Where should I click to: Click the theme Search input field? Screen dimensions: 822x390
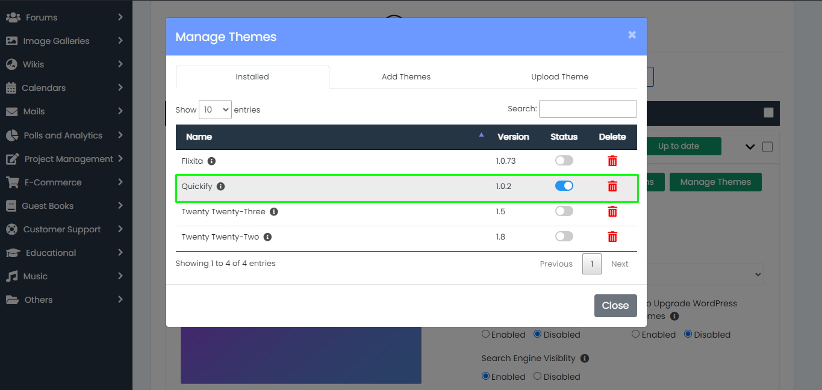coord(587,109)
